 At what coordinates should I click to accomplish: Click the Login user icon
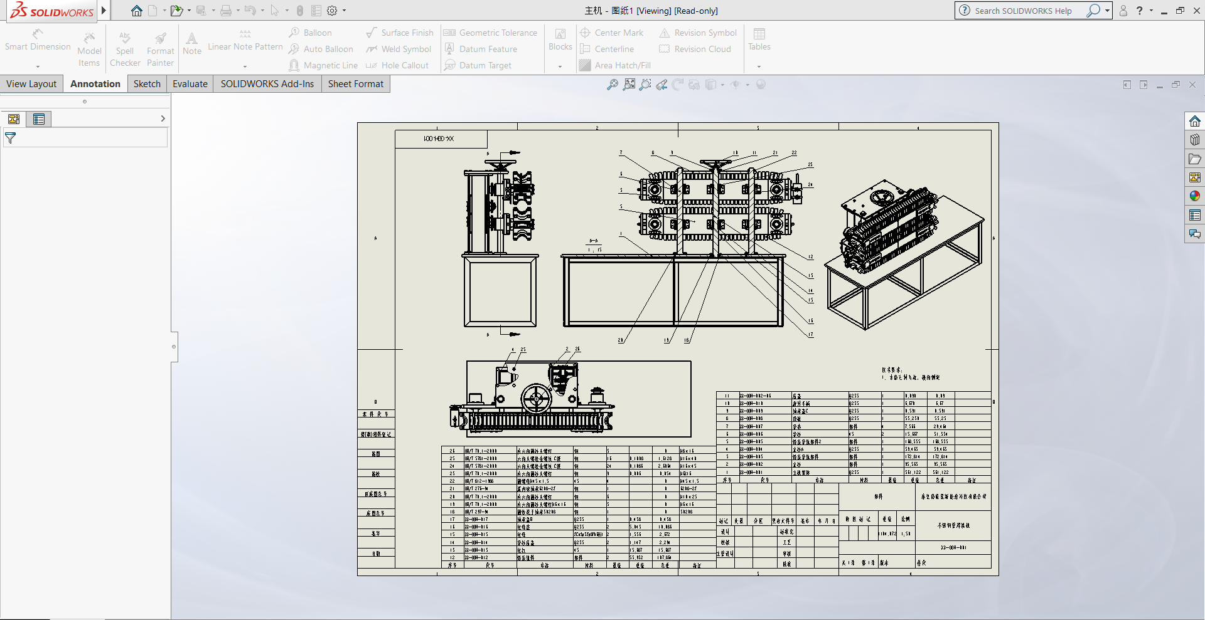pos(1123,11)
